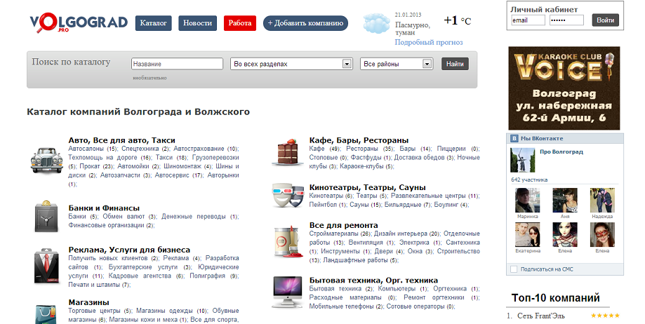Click the VKontakte logo in widget header
The height and width of the screenshot is (324, 645).
tap(514, 139)
